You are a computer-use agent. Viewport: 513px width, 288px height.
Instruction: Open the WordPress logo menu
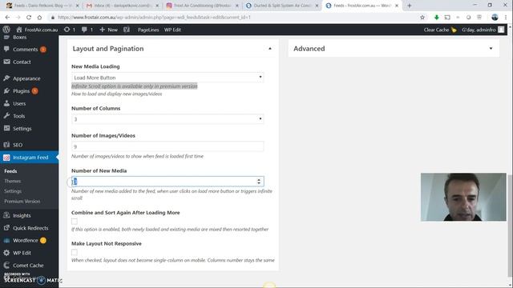pos(6,30)
